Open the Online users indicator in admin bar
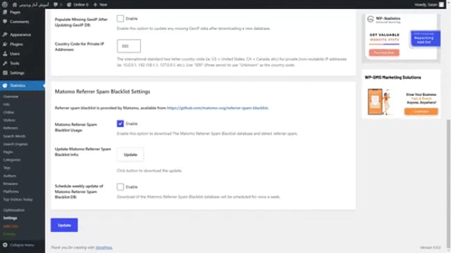 pos(78,5)
